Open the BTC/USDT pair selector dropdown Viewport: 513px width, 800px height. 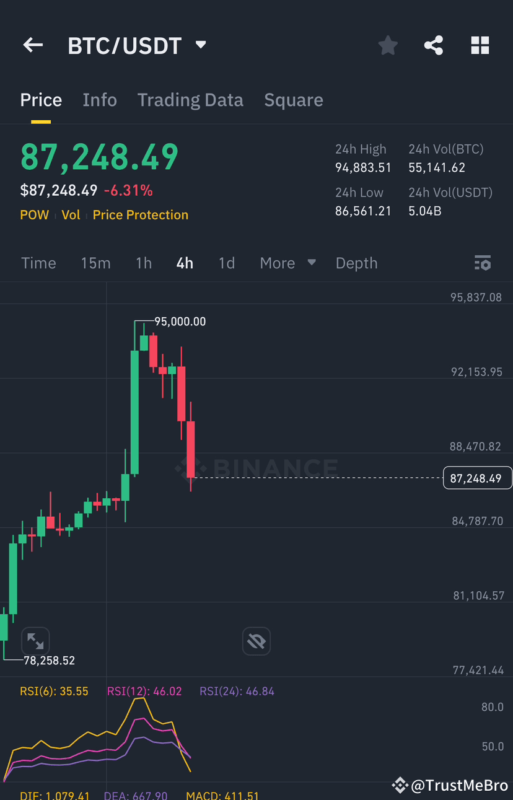tap(199, 45)
